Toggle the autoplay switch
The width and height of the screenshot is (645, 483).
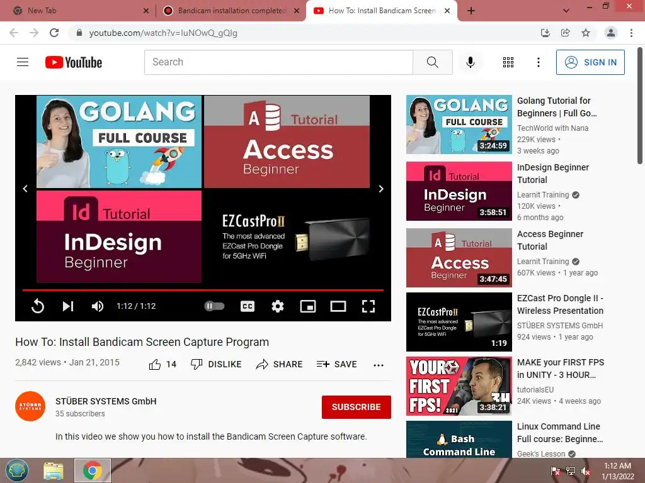[214, 306]
